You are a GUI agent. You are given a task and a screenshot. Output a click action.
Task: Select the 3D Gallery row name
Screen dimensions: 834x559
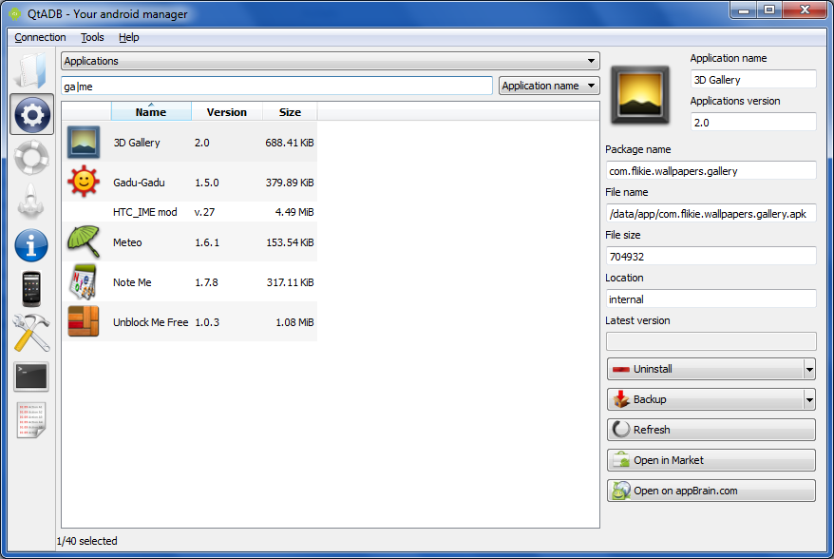[137, 143]
